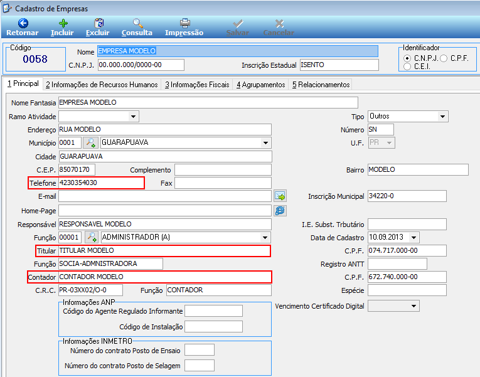Click the Endereço RUA MODELO field
This screenshot has width=480, height=377.
click(x=164, y=129)
